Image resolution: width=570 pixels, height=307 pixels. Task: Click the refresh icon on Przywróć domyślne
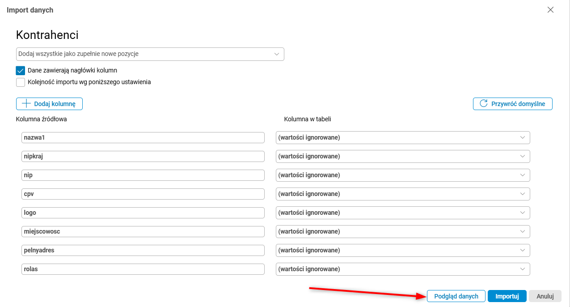[483, 104]
